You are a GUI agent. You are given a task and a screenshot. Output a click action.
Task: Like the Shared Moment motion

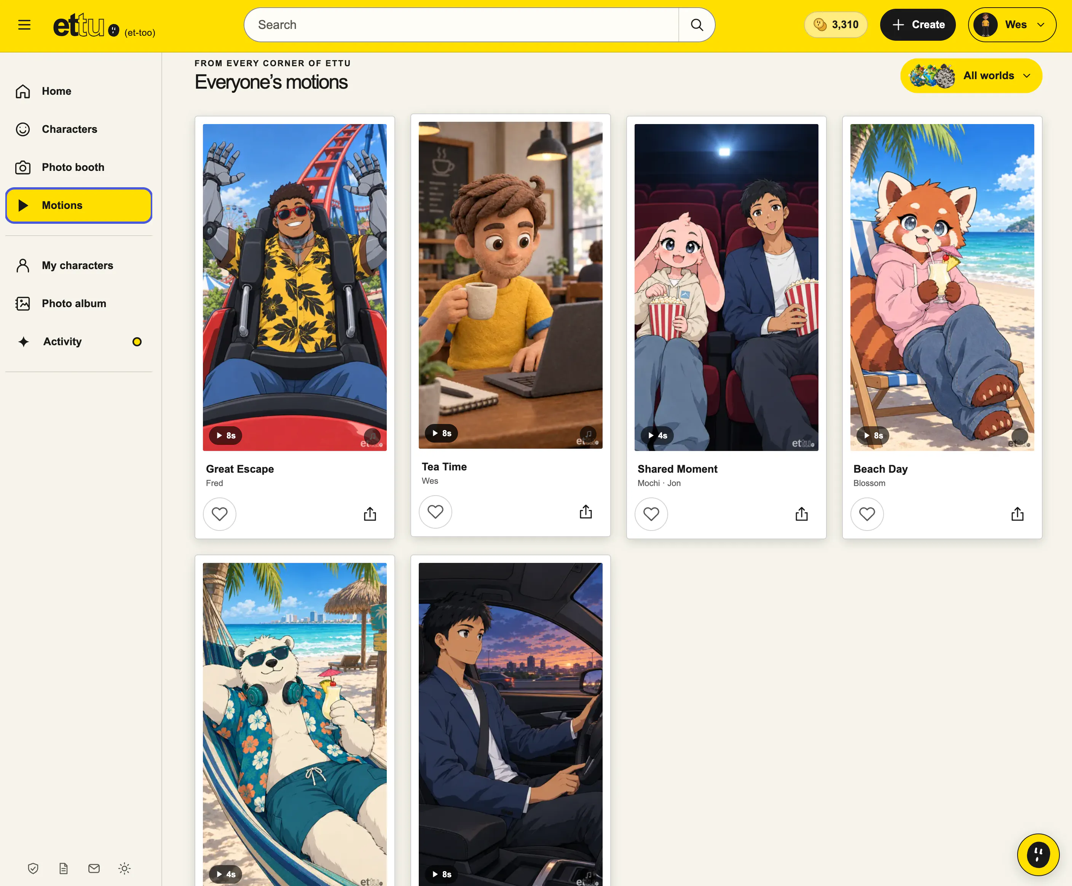pos(651,513)
